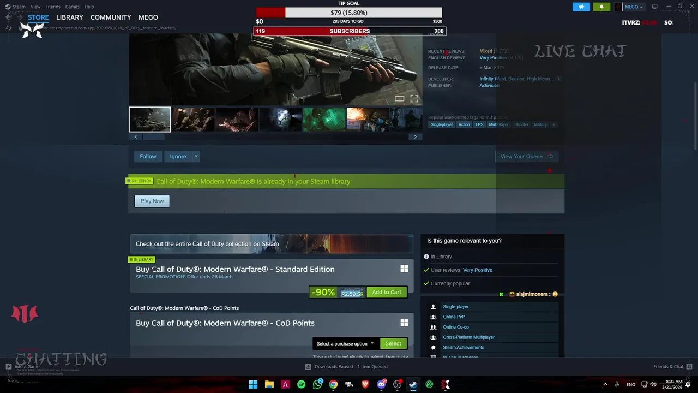698x393 pixels.
Task: Click the Ignore button
Action: [x=178, y=157]
